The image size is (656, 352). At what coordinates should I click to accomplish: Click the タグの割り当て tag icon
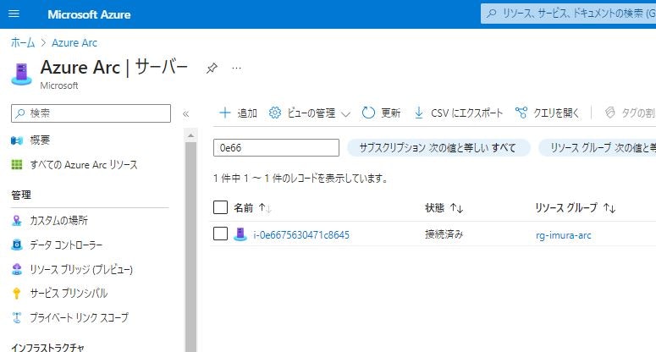point(610,113)
